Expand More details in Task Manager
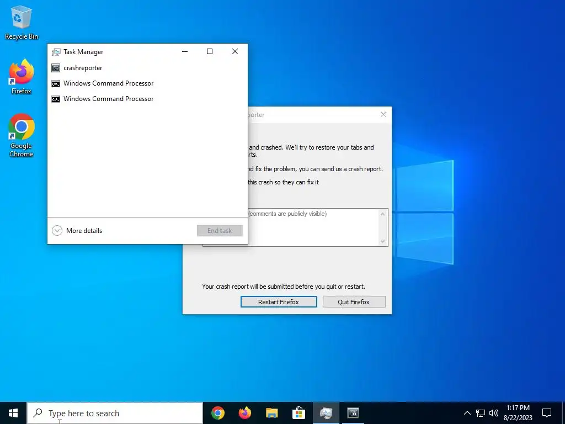The height and width of the screenshot is (424, 565). [x=77, y=230]
